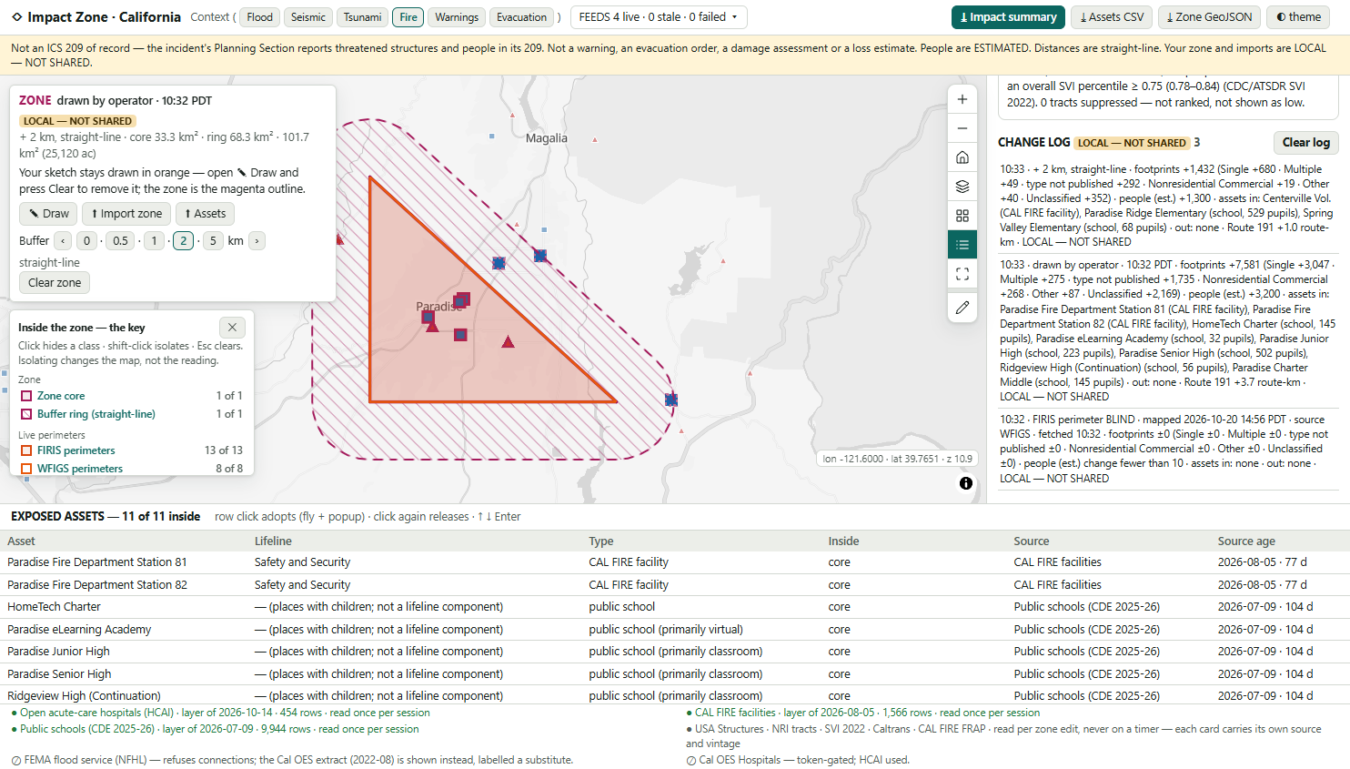1350x769 pixels.
Task: Toggle the Warnings context chip
Action: tap(457, 16)
